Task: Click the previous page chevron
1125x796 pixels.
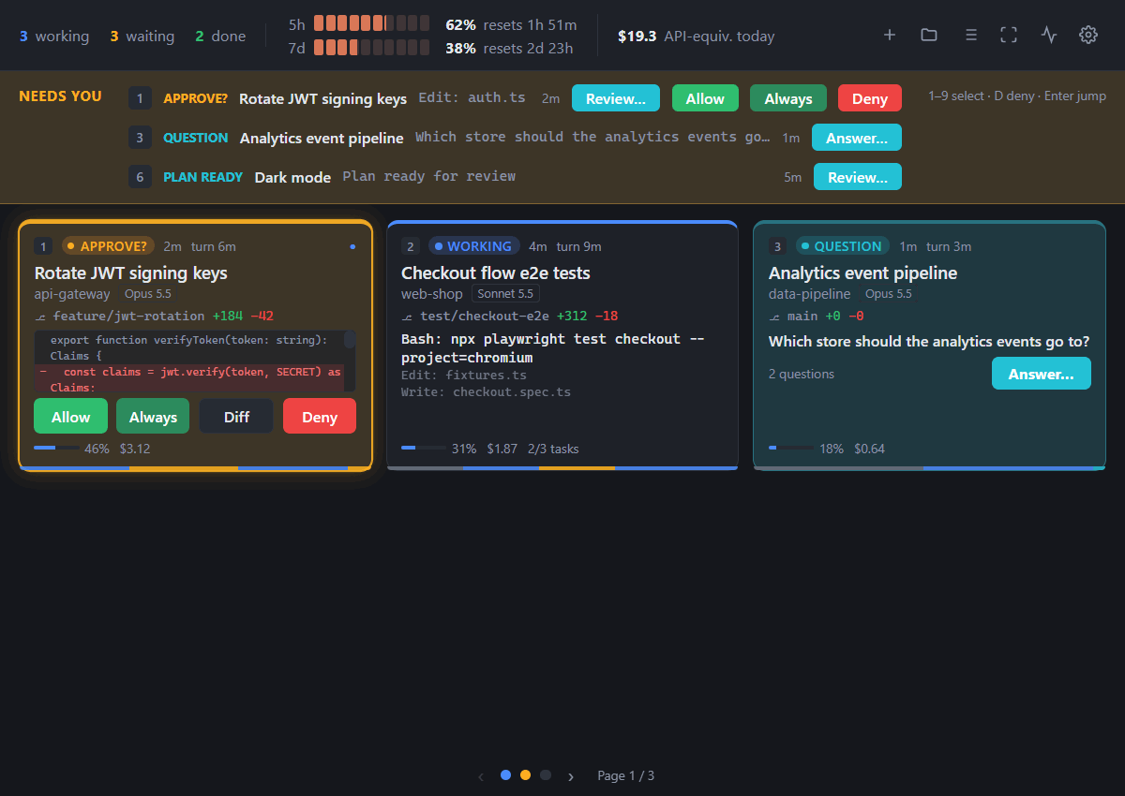Action: point(482,776)
